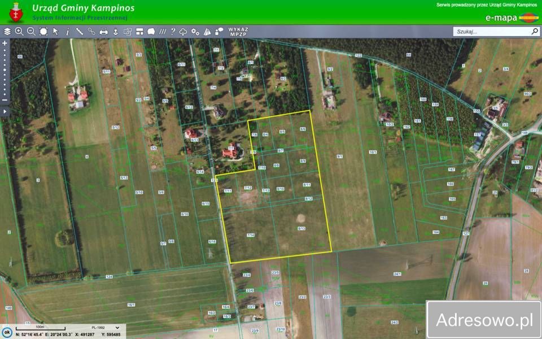The image size is (542, 339).
Task: Open the print map icon
Action: [103, 32]
